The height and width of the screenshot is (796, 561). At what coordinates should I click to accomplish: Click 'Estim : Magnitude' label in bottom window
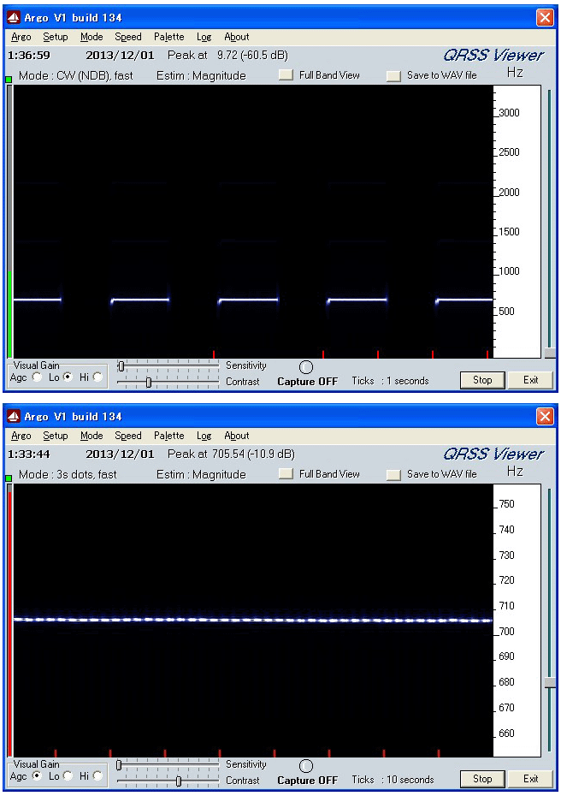[x=201, y=475]
